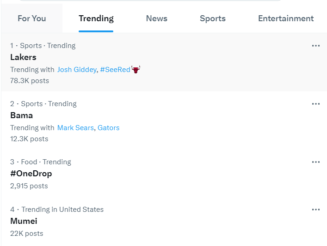Open the Josh Giddey link
This screenshot has width=327, height=246.
click(x=77, y=70)
